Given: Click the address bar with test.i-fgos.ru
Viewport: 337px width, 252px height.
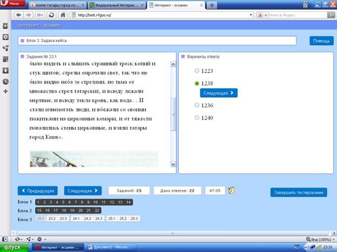Looking at the screenshot, I should pos(161,15).
